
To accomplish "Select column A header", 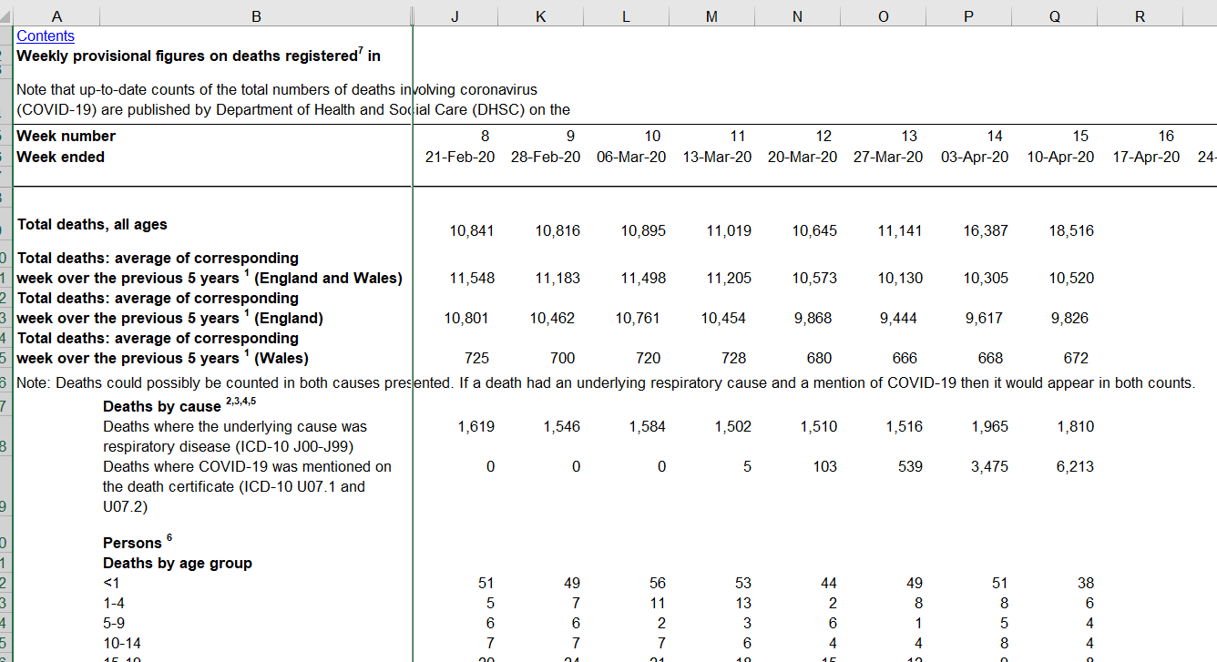I will 57,16.
